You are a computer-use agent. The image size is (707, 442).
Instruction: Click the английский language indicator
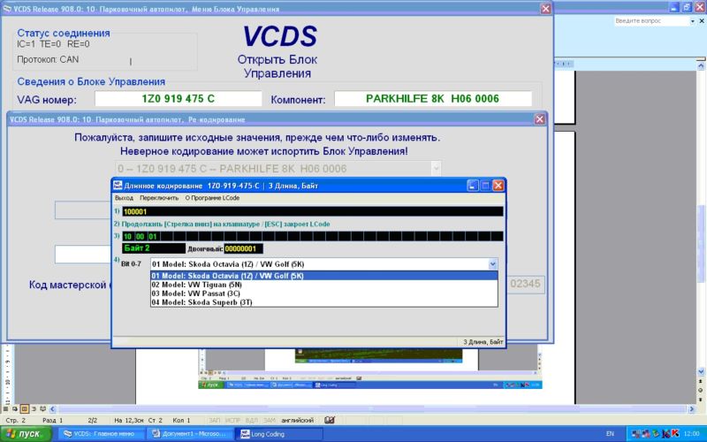(297, 421)
